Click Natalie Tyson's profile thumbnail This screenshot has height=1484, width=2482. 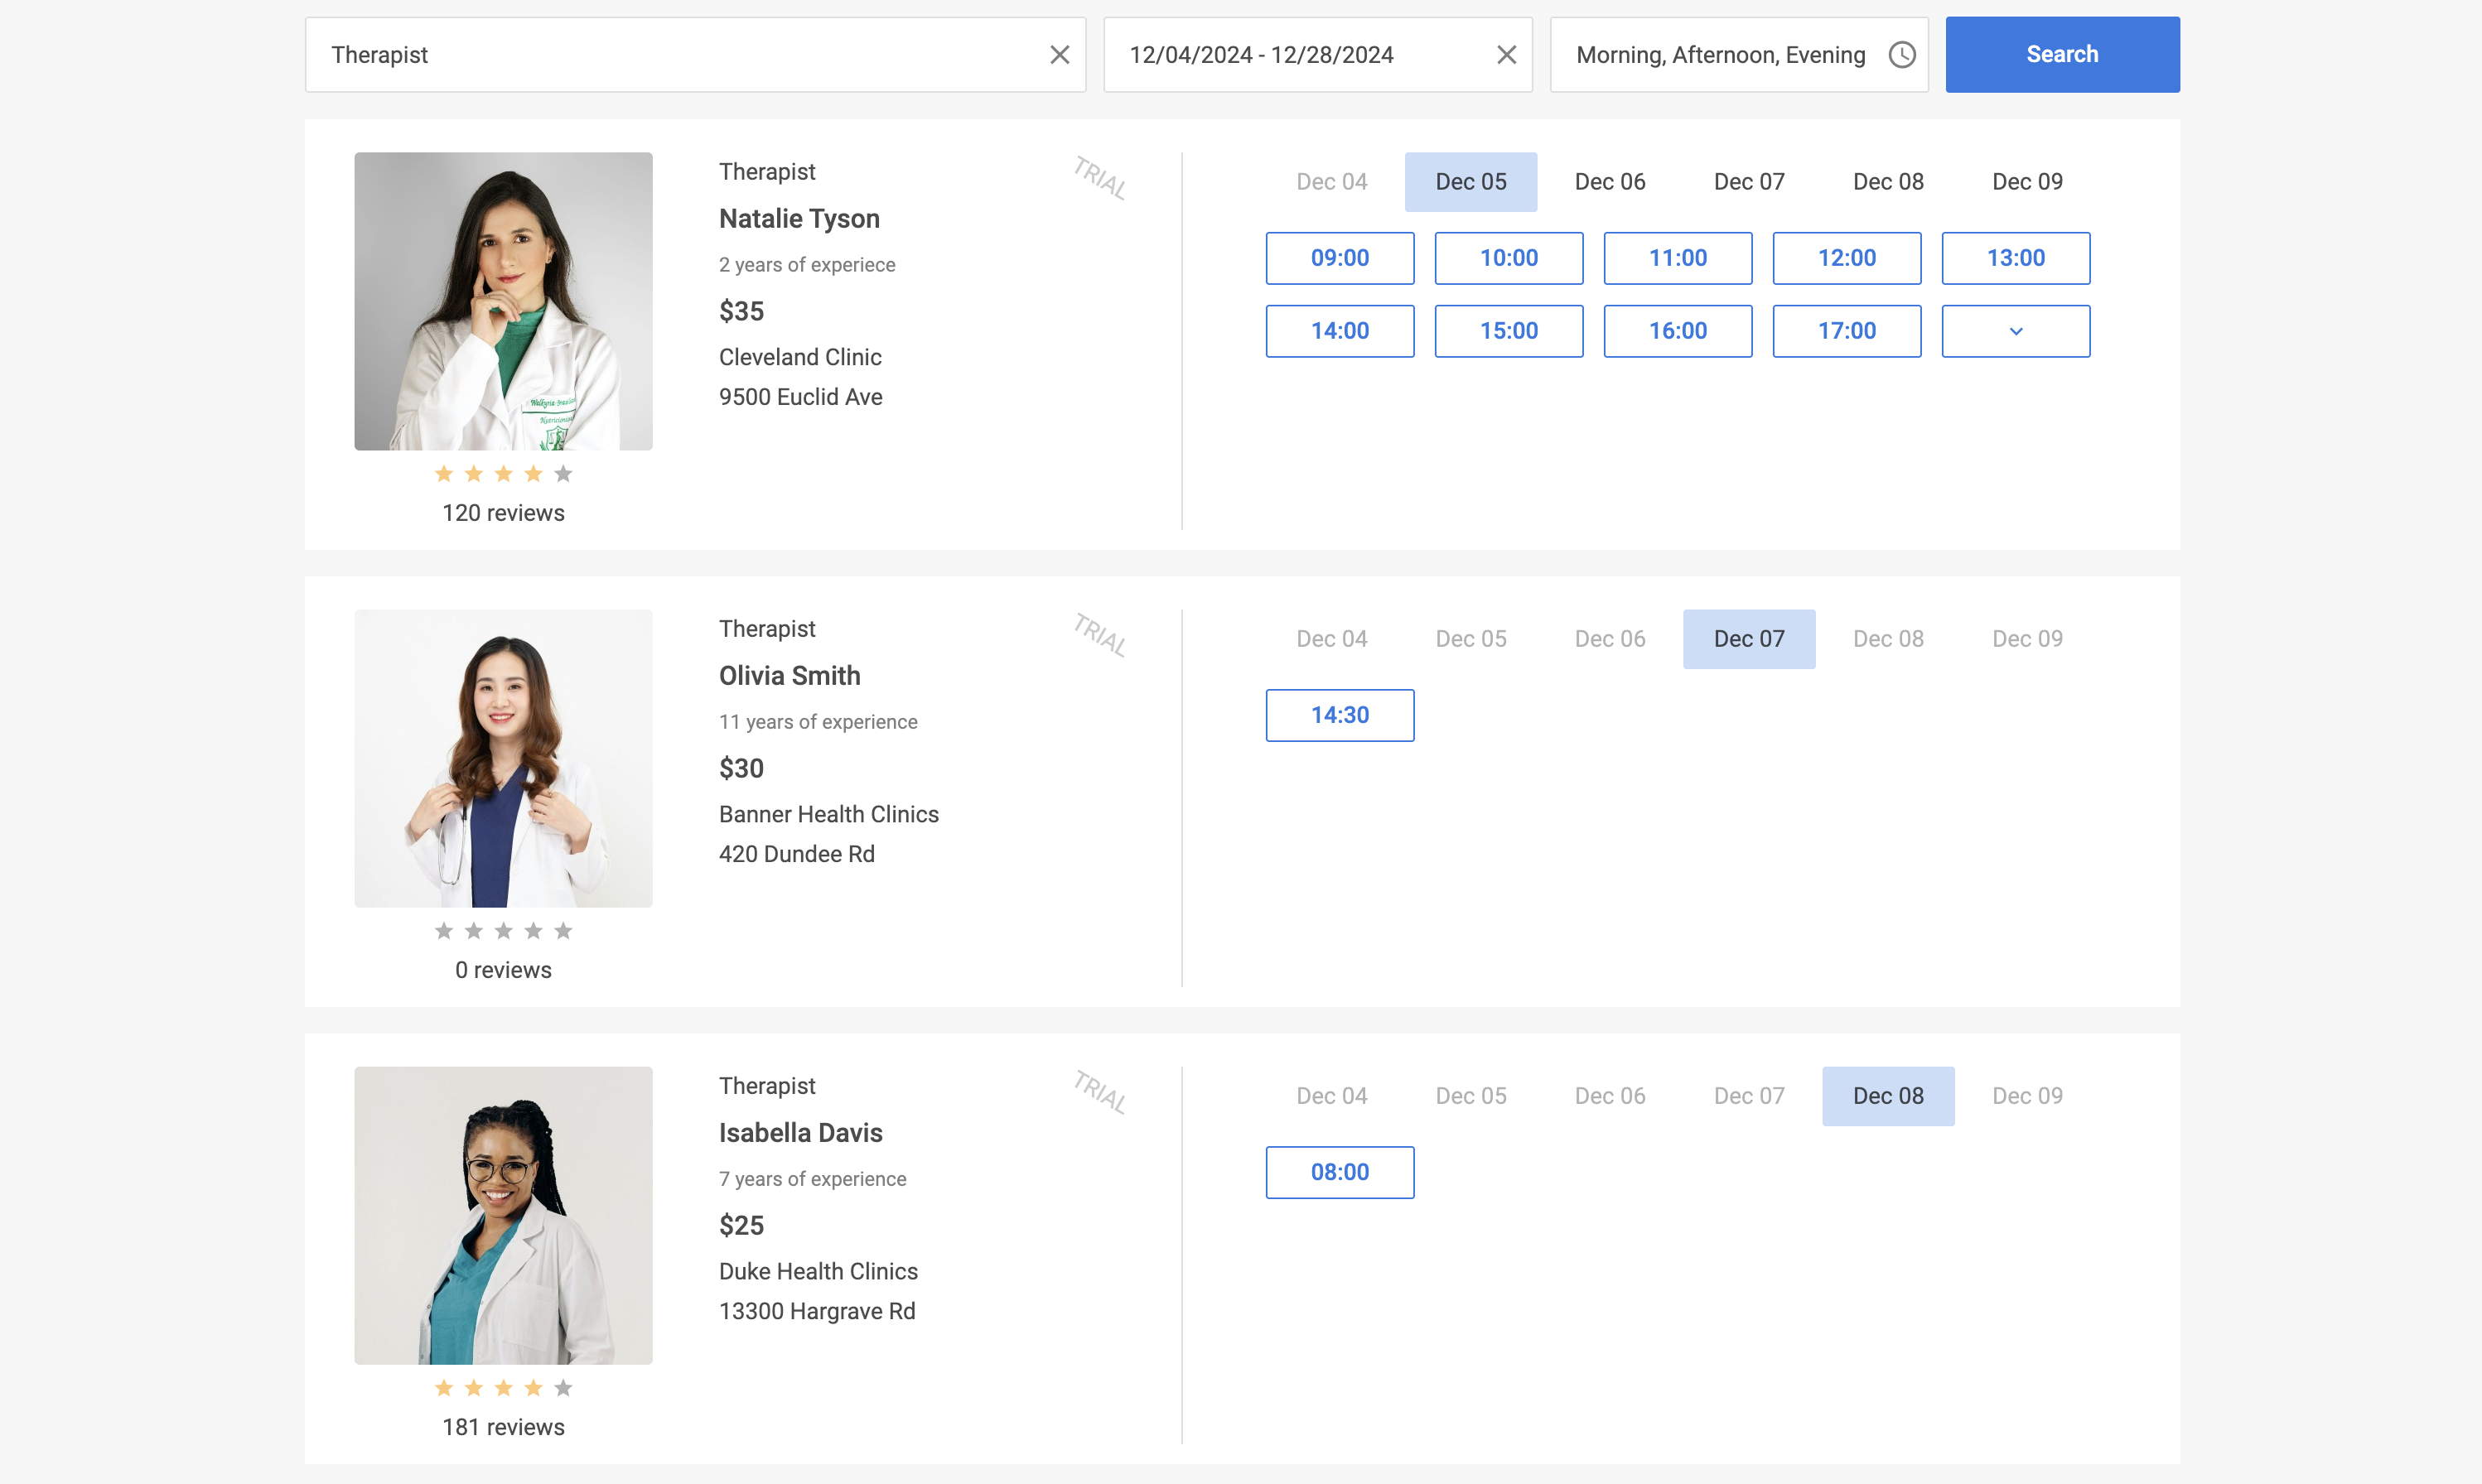coord(504,301)
